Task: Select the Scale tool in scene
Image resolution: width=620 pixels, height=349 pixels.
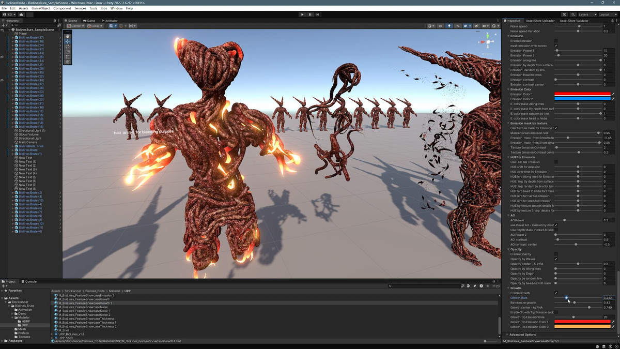Action: [x=68, y=52]
